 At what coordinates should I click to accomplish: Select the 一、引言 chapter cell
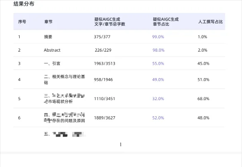coord(52,63)
